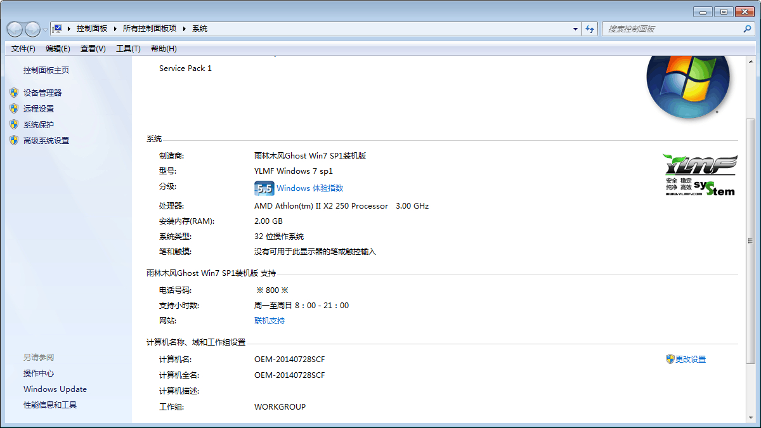Click the installed RAM value 2.00 GB
Viewport: 761px width, 428px height.
coord(268,221)
